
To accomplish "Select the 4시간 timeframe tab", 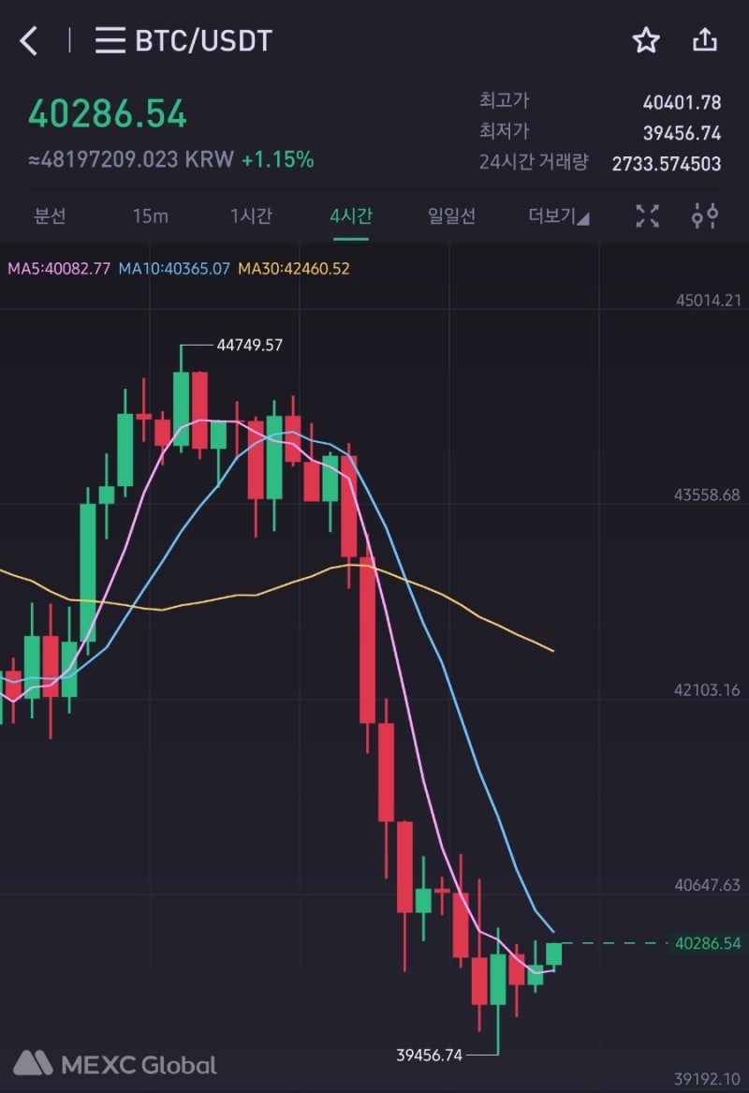I will click(351, 216).
